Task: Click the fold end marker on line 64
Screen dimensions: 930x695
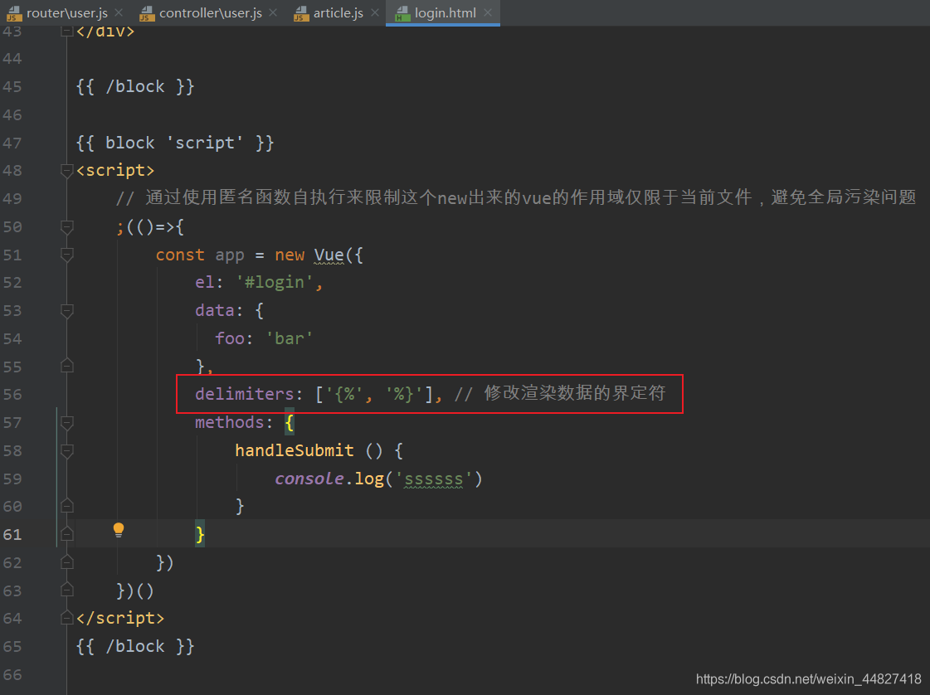Action: [67, 618]
